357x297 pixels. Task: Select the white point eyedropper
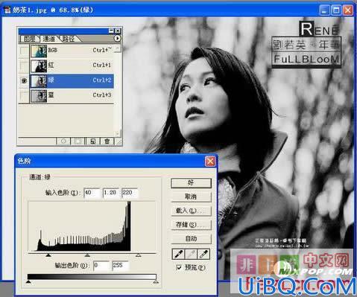(x=203, y=254)
